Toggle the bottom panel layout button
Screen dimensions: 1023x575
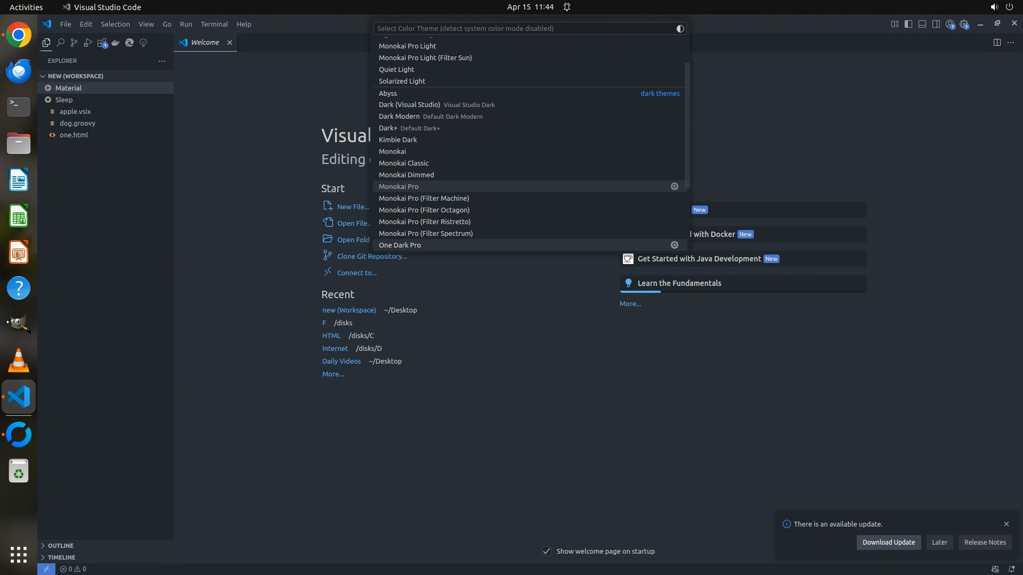tap(922, 24)
